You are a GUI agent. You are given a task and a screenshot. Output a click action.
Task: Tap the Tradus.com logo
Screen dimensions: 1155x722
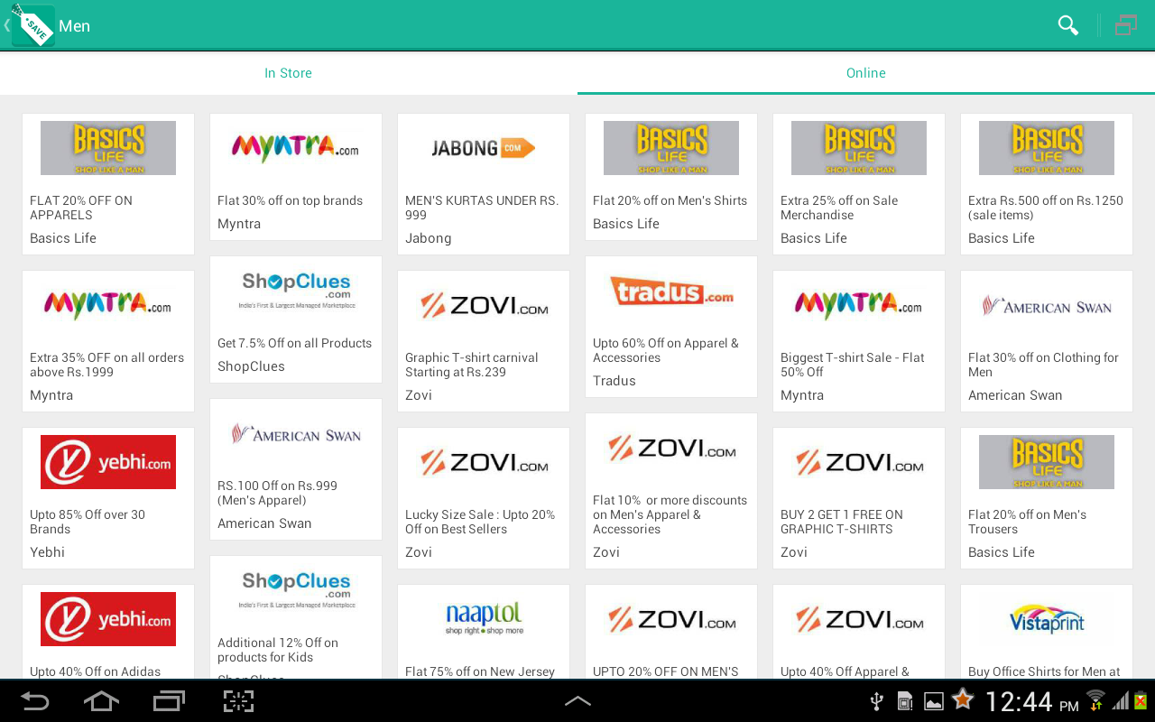[671, 291]
